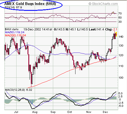Click the RSI(14) 67.9 label
The height and width of the screenshot is (114, 127).
tap(13, 7)
